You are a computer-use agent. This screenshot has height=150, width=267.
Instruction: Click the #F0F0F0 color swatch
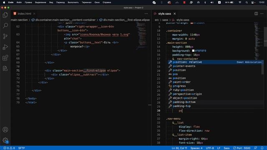coord(193,51)
